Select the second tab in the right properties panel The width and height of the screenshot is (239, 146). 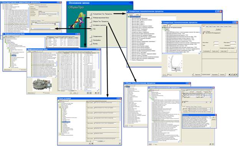[x=207, y=26]
